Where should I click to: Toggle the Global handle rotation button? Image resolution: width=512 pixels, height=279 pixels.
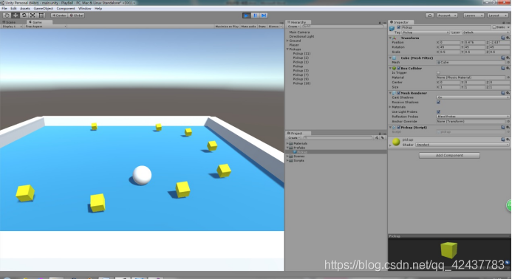click(x=77, y=15)
